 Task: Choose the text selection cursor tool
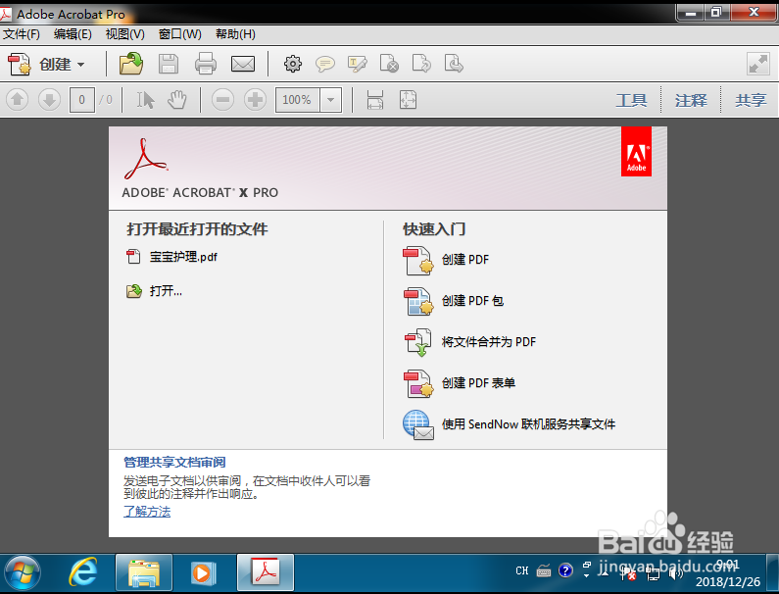click(x=146, y=100)
